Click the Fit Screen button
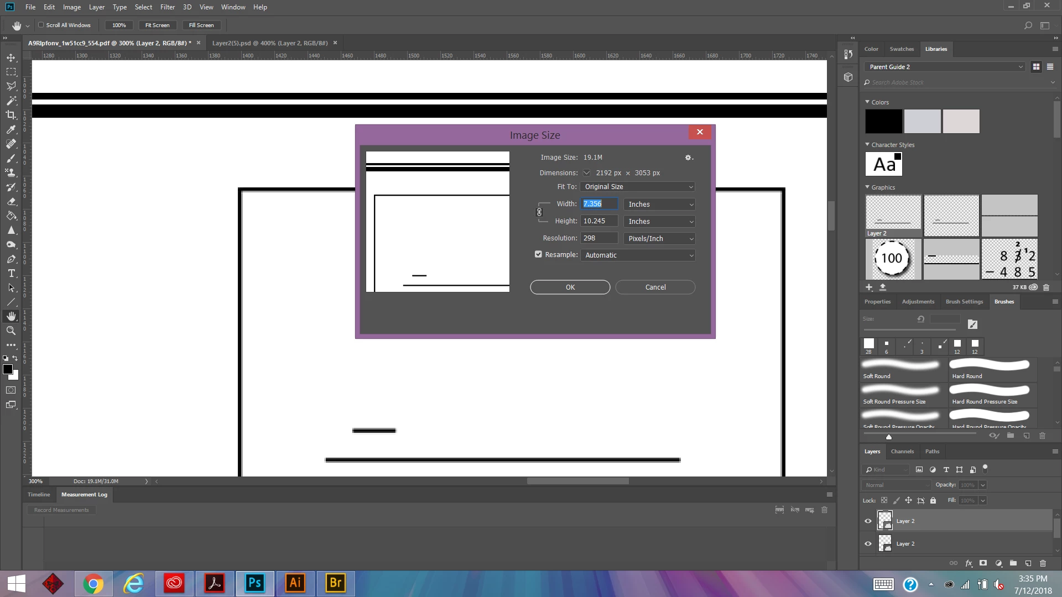Screen dimensions: 1062x597 pos(157,25)
